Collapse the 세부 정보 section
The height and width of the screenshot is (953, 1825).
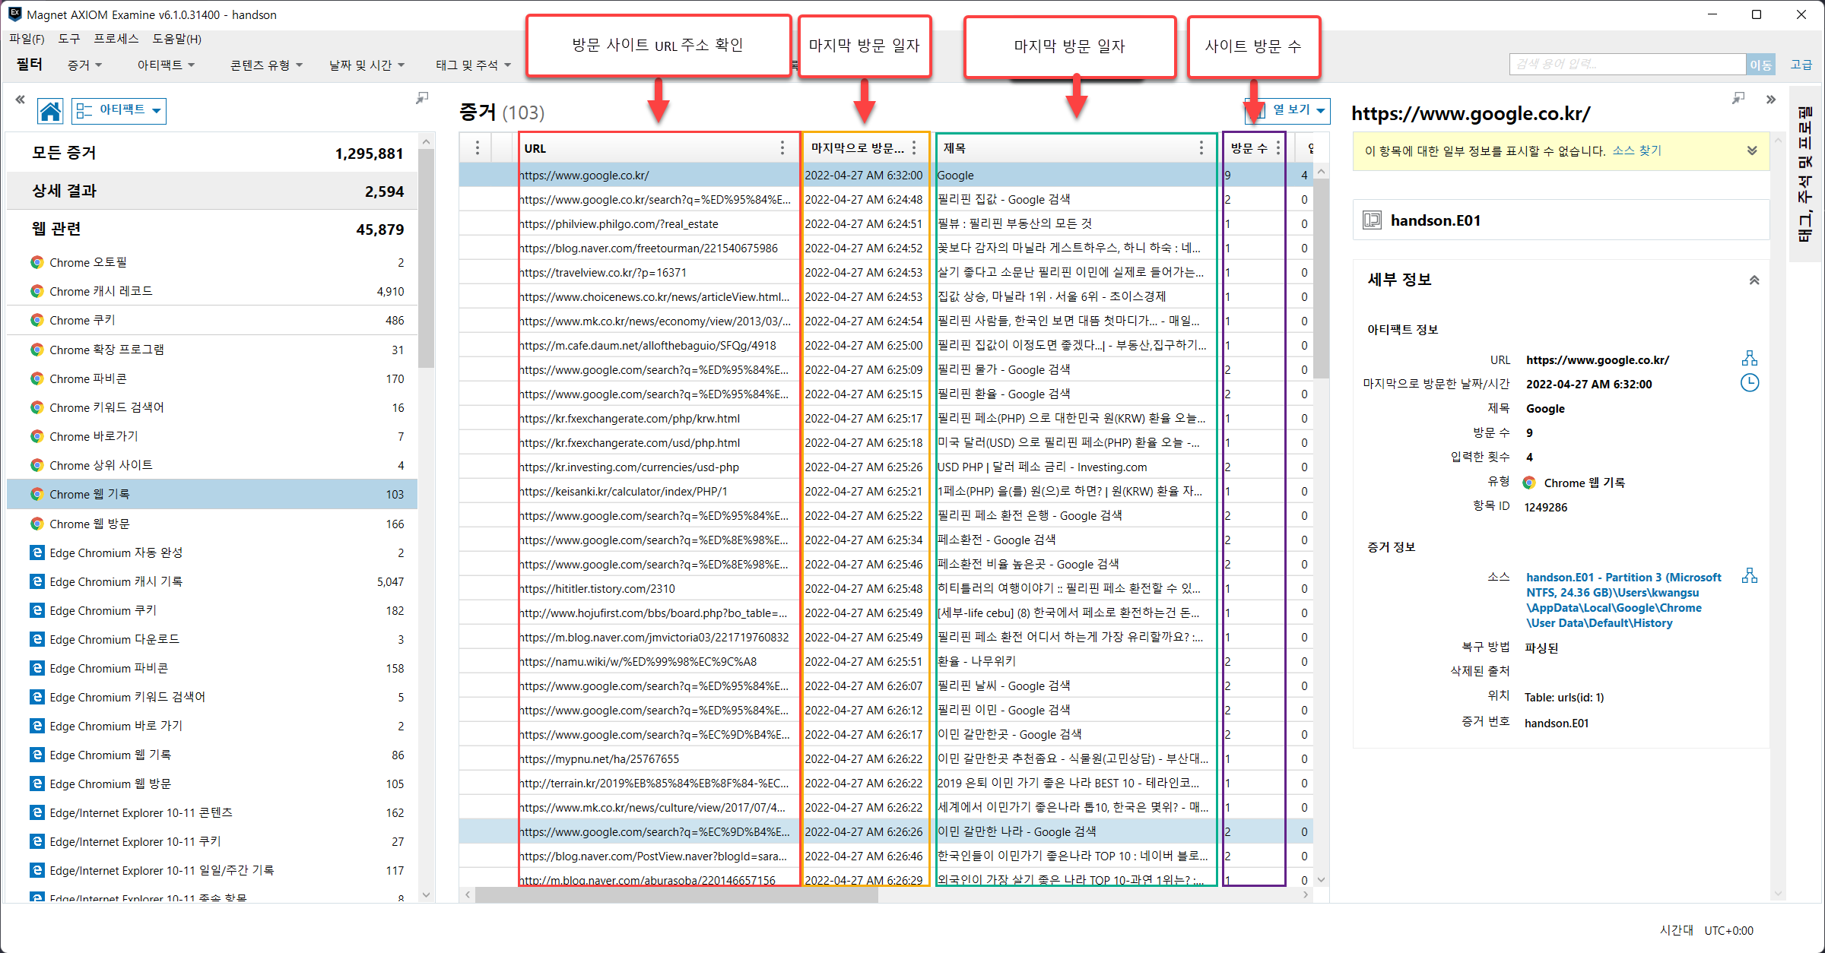coord(1754,280)
